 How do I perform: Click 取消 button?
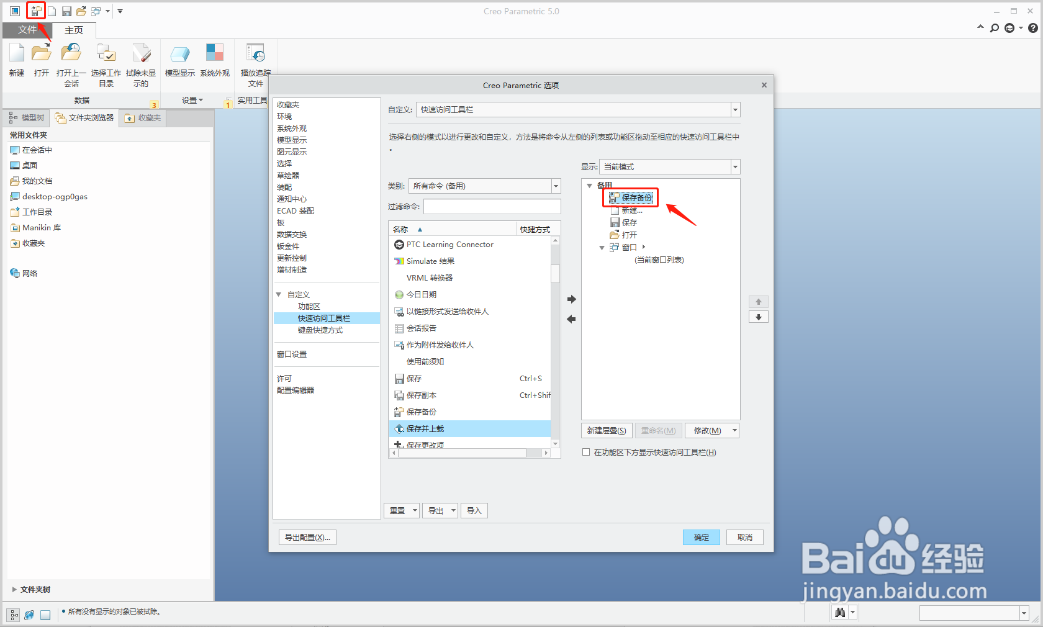click(745, 538)
